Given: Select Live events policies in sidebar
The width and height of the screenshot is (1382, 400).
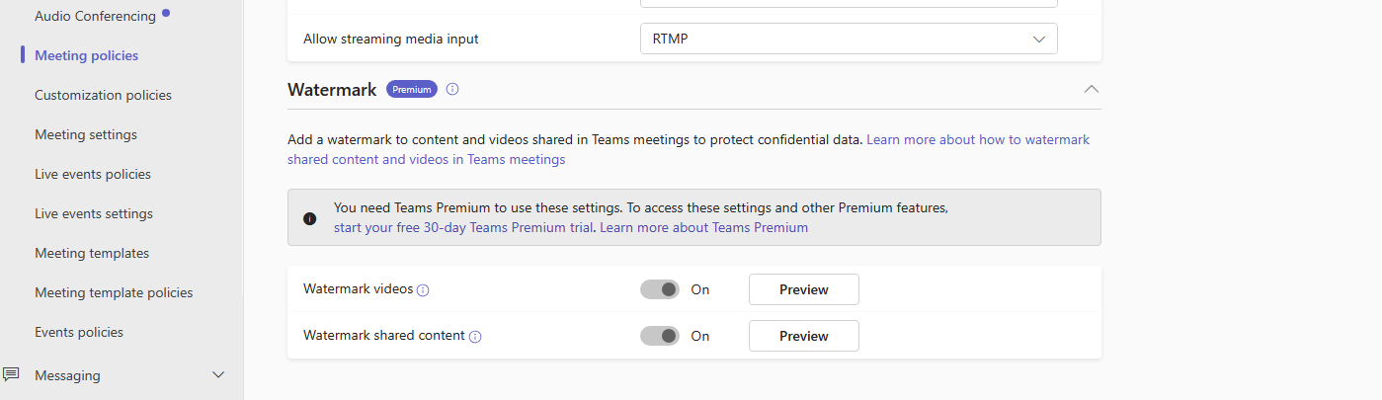Looking at the screenshot, I should [93, 174].
